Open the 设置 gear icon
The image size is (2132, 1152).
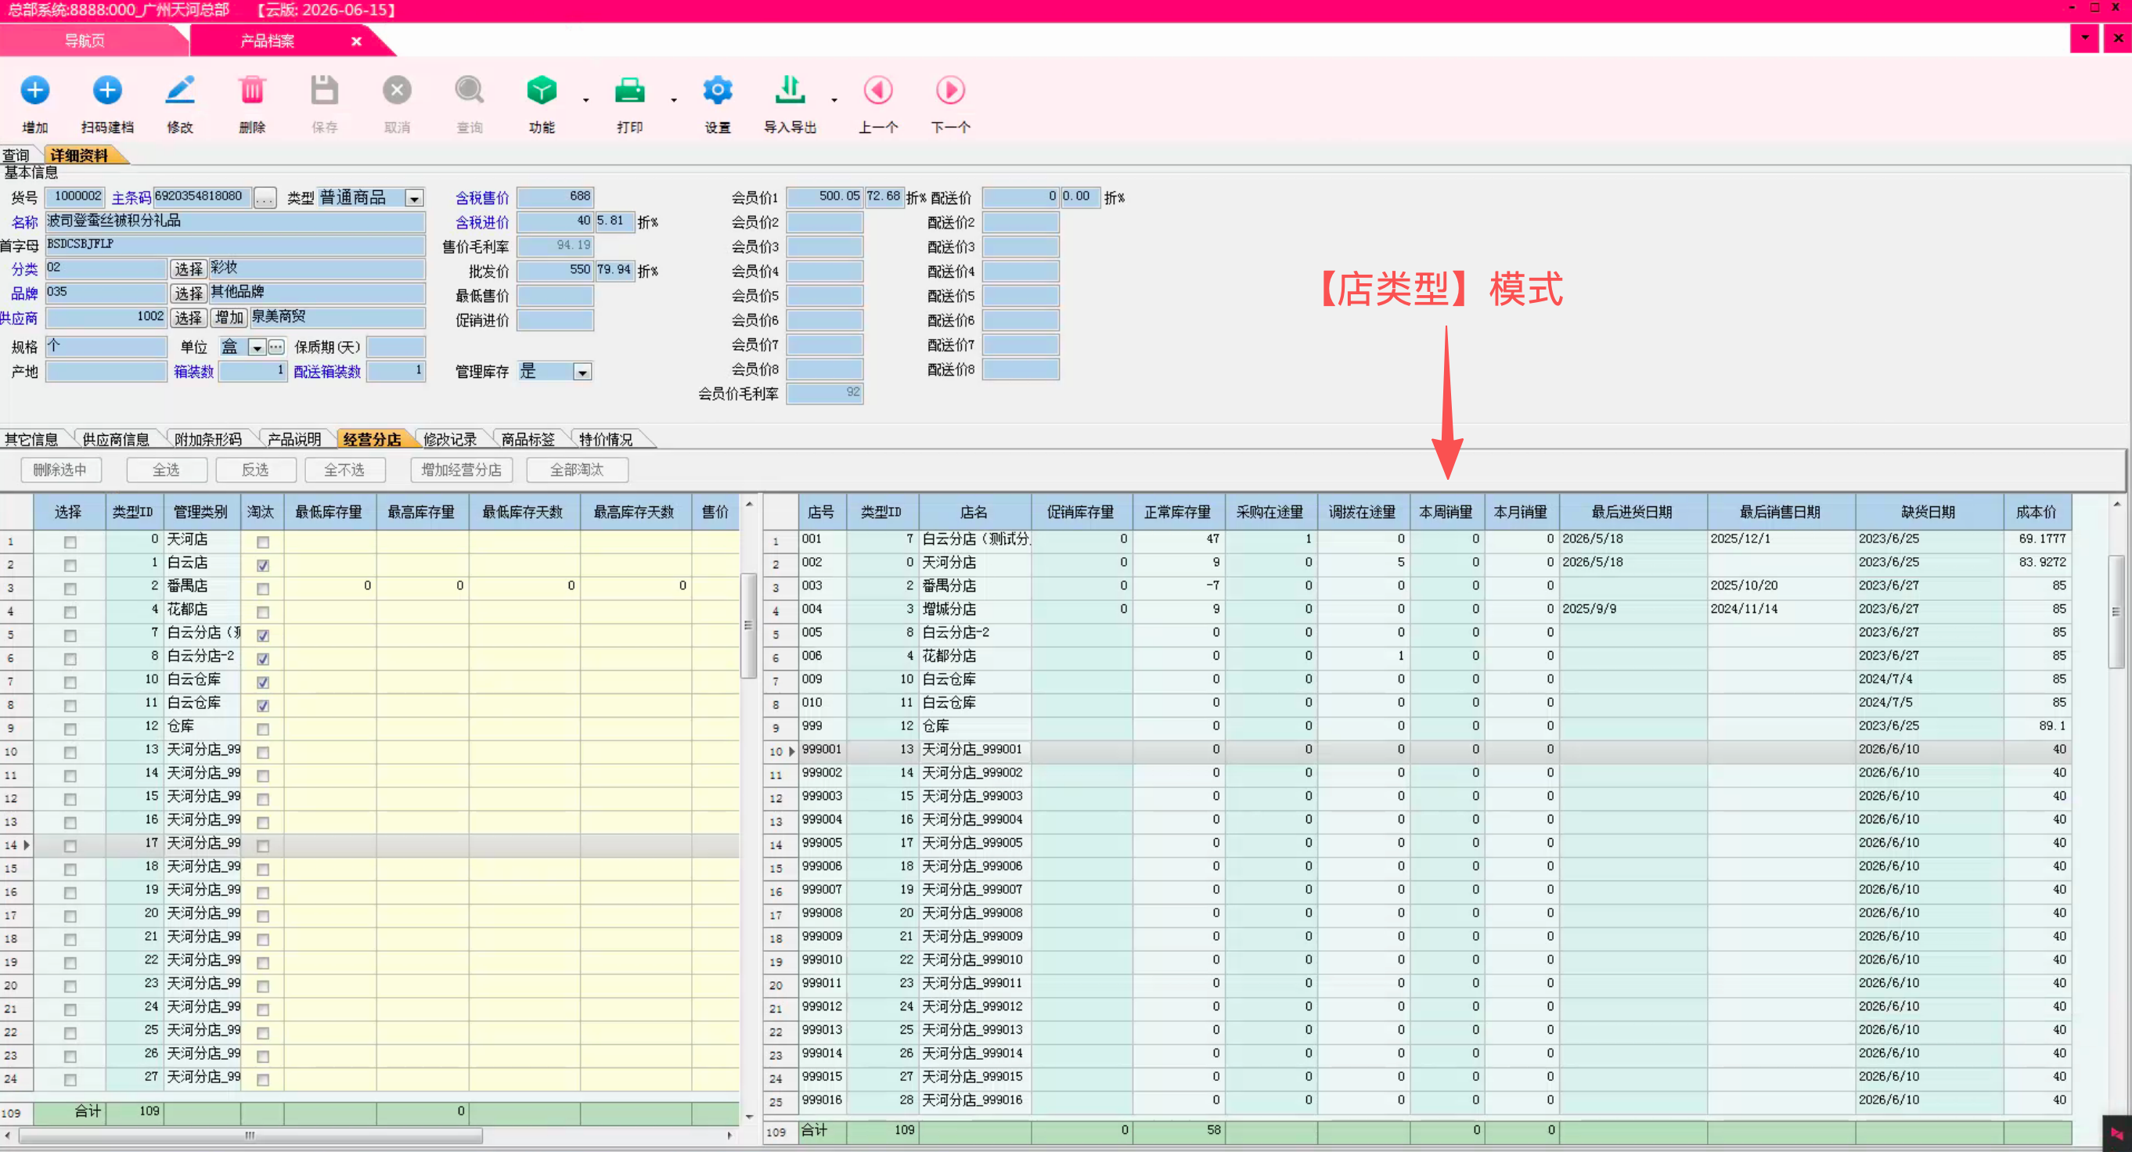[718, 90]
